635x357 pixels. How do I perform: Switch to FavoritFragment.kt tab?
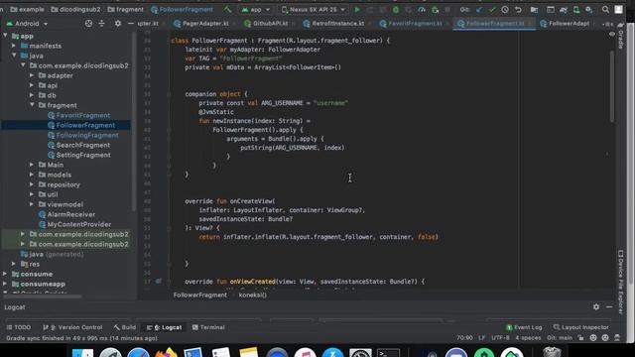click(x=415, y=24)
